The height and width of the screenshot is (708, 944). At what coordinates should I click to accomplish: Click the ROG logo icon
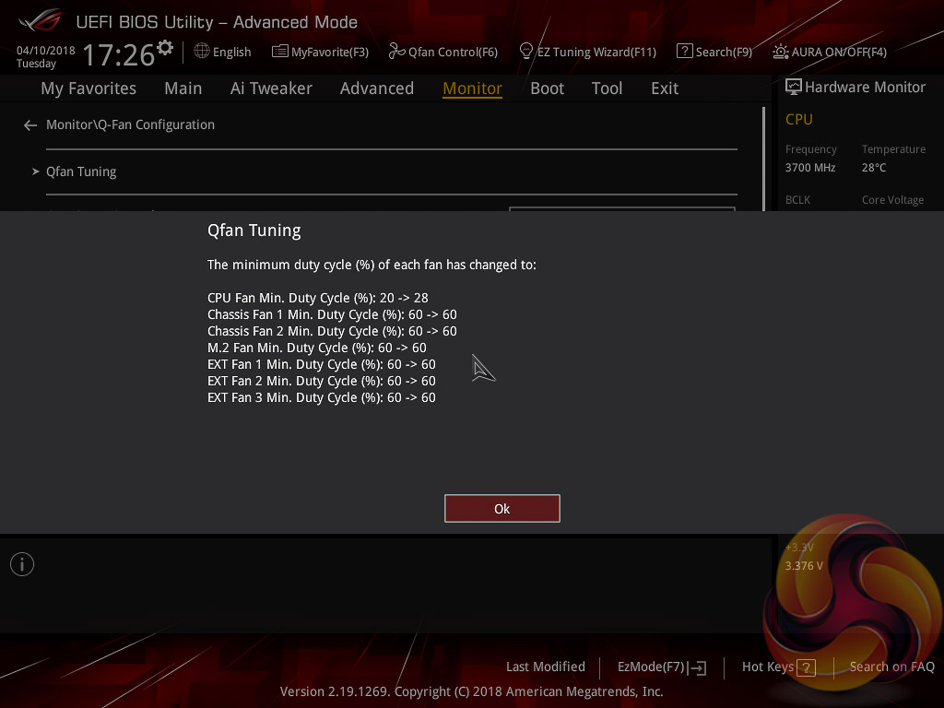point(40,20)
